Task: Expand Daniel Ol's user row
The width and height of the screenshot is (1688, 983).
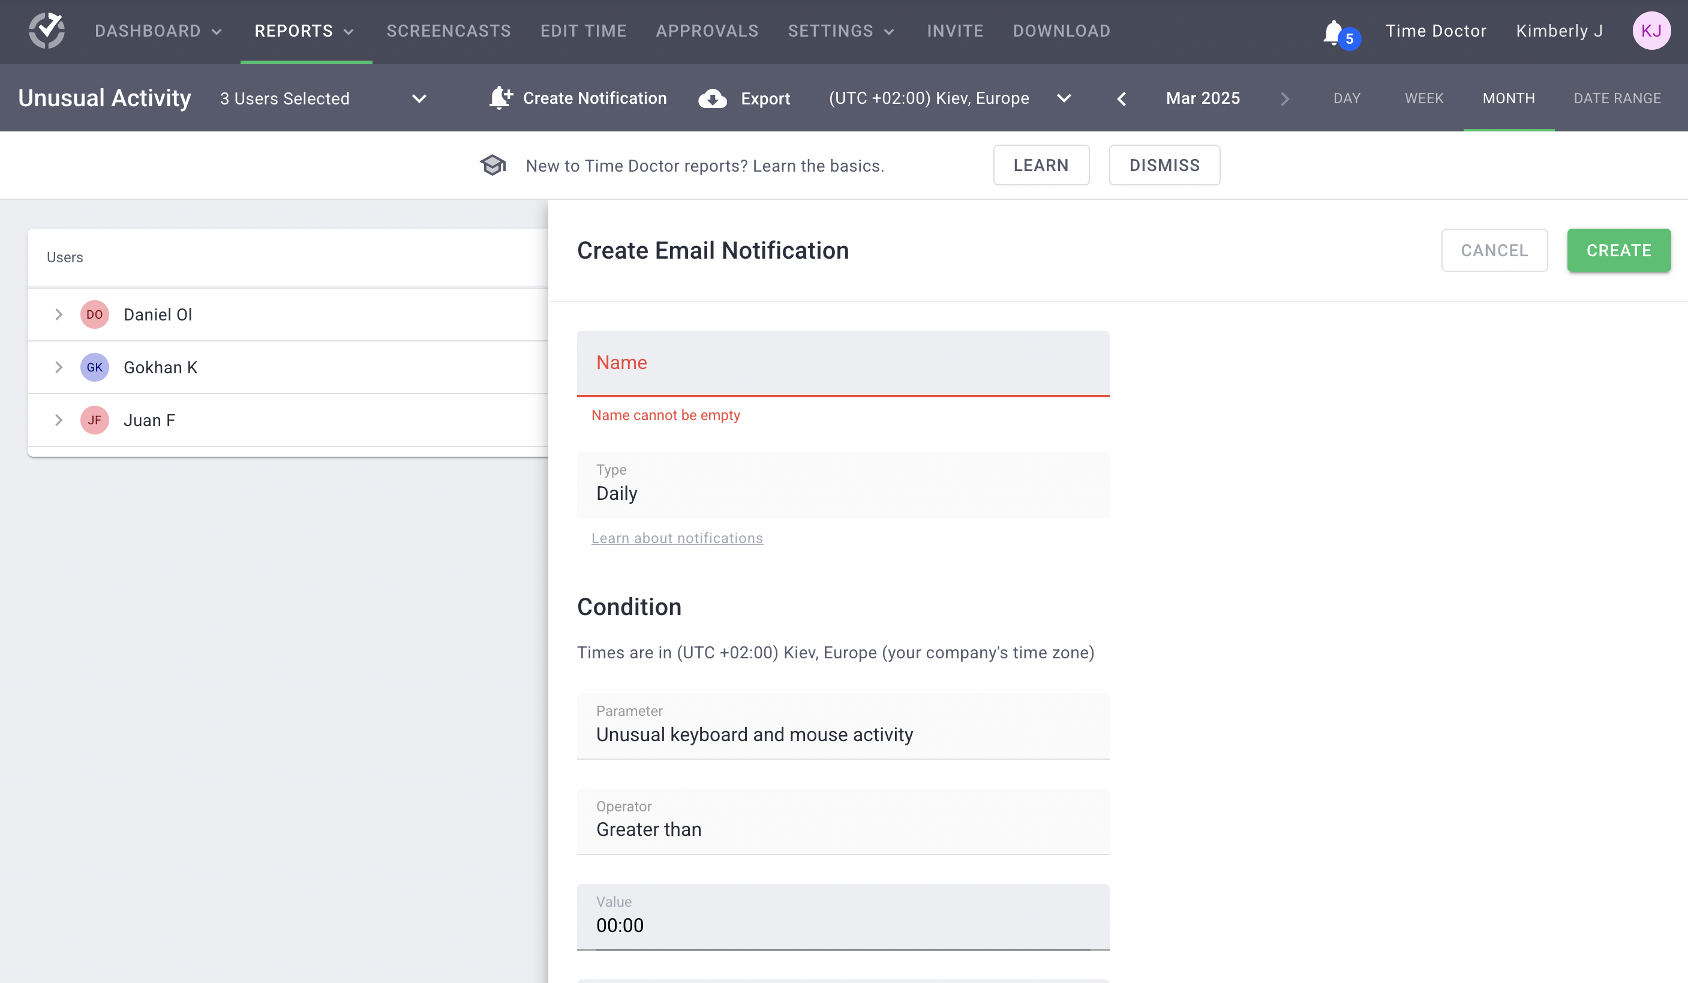Action: pyautogui.click(x=58, y=314)
